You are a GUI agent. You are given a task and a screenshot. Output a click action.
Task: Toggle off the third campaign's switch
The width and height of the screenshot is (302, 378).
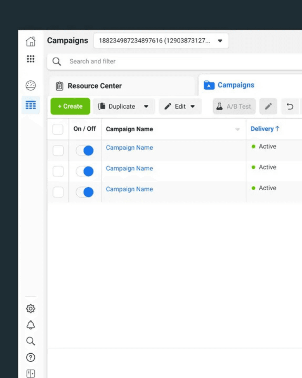coord(85,192)
